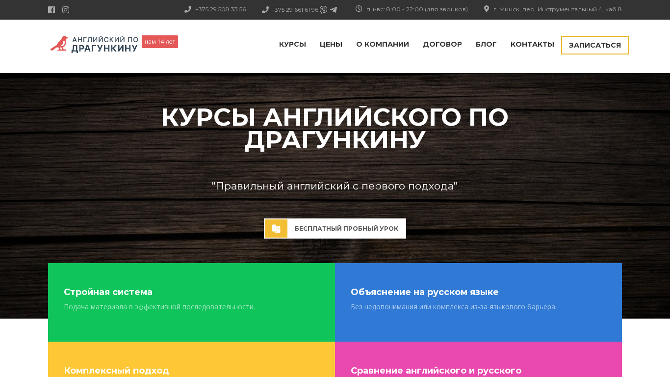Click the yellow card title Комплексный подход
The image size is (670, 377).
coord(116,371)
